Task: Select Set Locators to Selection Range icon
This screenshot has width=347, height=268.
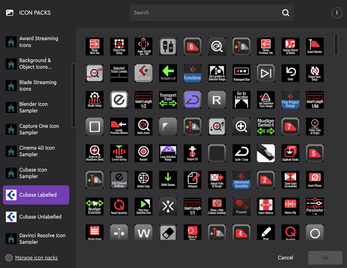Action: 217,73
